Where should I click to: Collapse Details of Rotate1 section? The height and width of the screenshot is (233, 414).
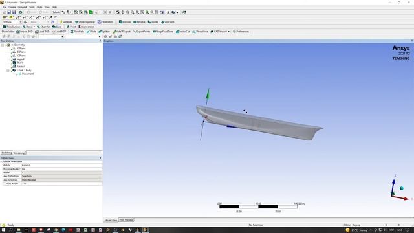pyautogui.click(x=1, y=161)
